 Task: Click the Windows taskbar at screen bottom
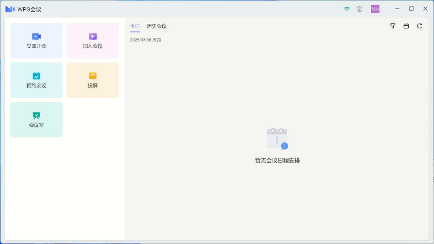point(217,242)
